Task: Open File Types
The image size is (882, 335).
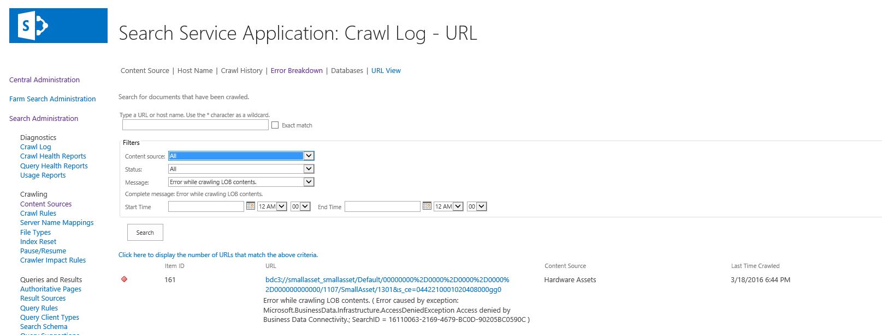Action: [35, 233]
